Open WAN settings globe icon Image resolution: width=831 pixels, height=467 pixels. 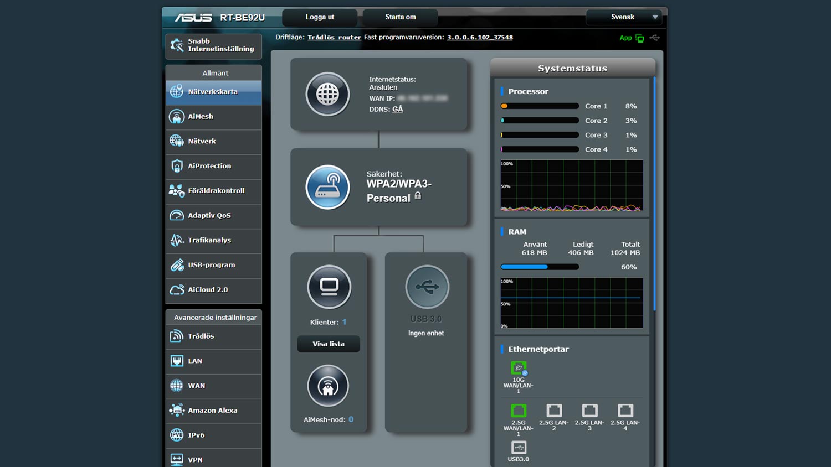tap(177, 386)
